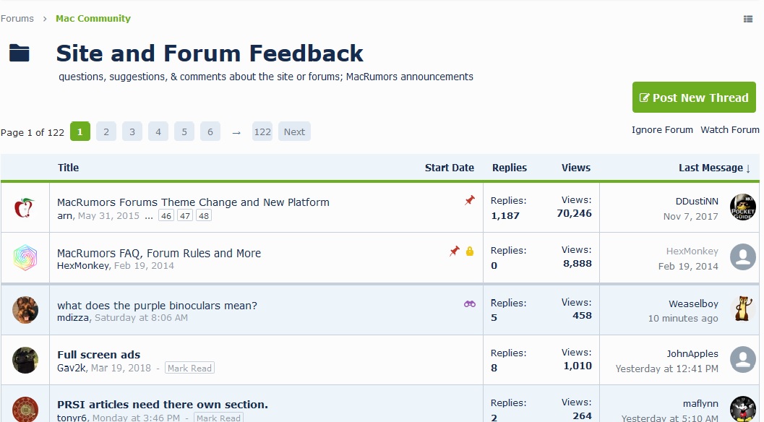
Task: Go to page 3
Action: (x=132, y=132)
